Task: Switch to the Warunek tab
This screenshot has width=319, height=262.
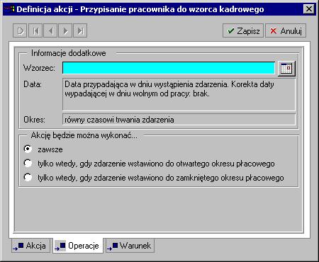Action: (x=130, y=246)
